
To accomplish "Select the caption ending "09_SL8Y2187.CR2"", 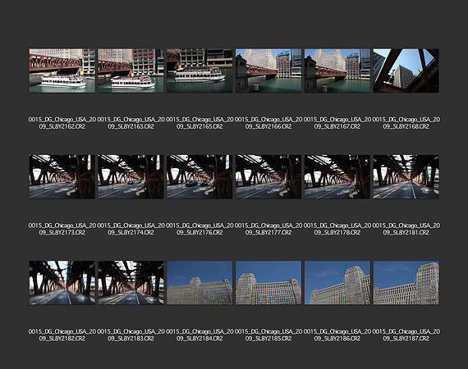I will click(406, 335).
